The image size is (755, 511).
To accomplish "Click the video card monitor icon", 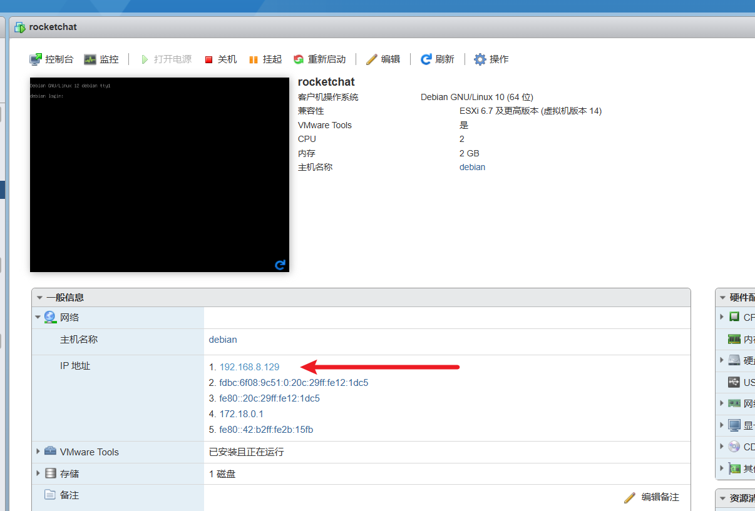I will tap(734, 425).
